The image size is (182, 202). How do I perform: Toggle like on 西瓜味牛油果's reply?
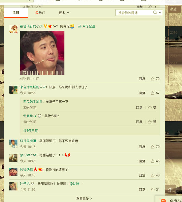pyautogui.click(x=150, y=108)
